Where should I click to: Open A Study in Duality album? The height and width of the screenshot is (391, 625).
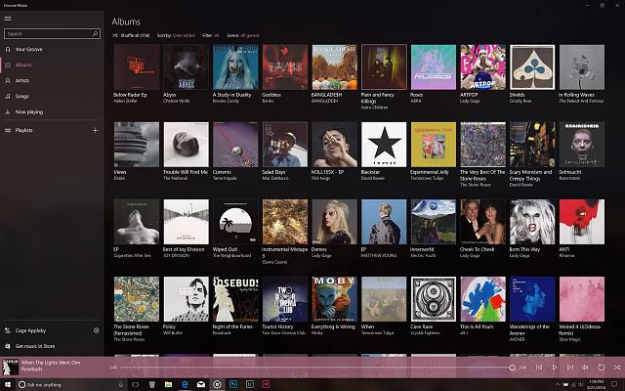(235, 67)
